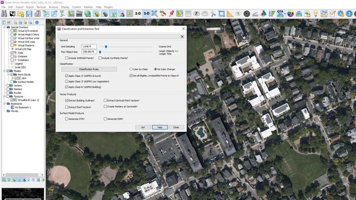Check Apply Class 3 ASPRS Low Vegetation
The width and height of the screenshot is (356, 200).
[x=67, y=81]
